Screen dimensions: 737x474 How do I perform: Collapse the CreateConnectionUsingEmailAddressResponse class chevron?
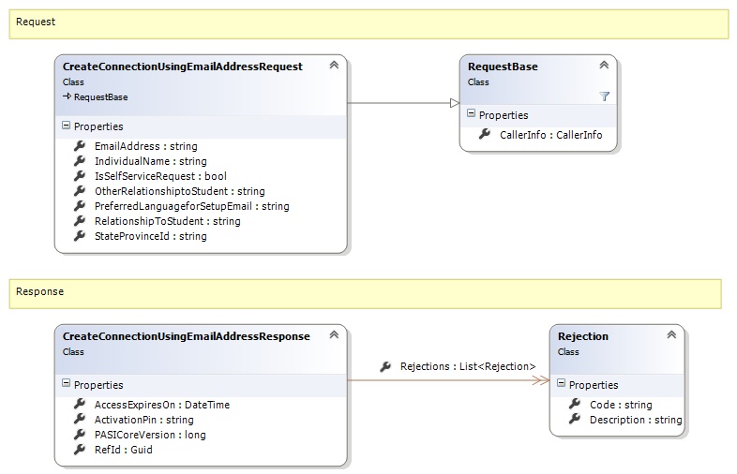(333, 335)
